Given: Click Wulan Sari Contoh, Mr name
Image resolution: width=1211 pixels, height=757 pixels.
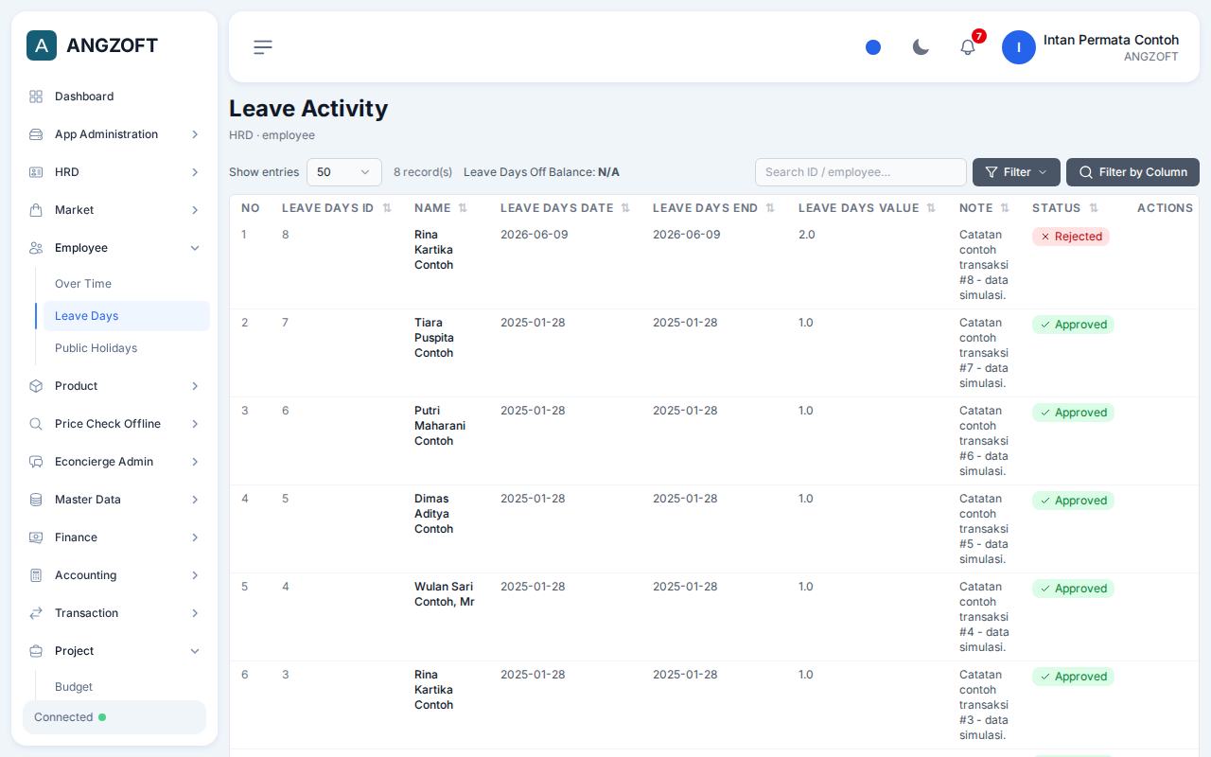Looking at the screenshot, I should click(x=445, y=594).
